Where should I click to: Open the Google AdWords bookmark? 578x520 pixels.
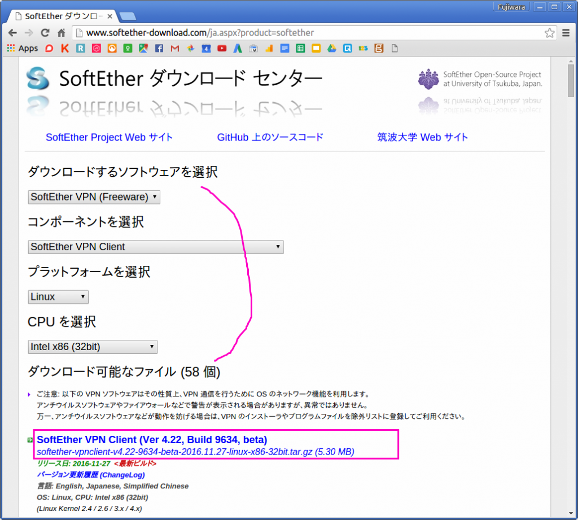[238, 49]
